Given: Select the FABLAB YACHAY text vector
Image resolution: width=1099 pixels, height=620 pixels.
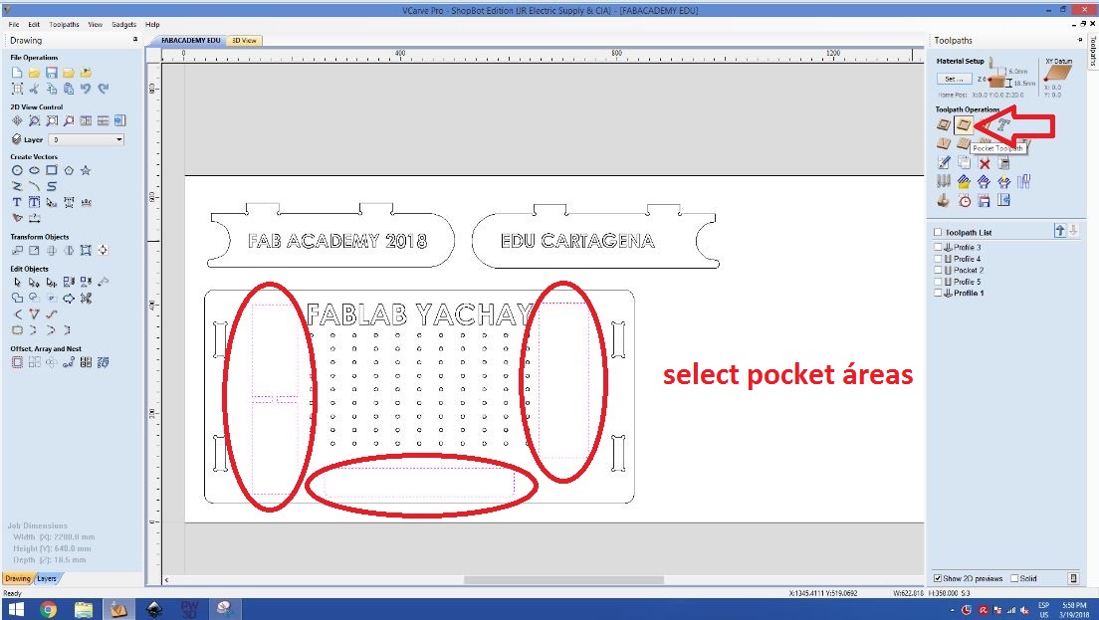Looking at the screenshot, I should pos(419,314).
